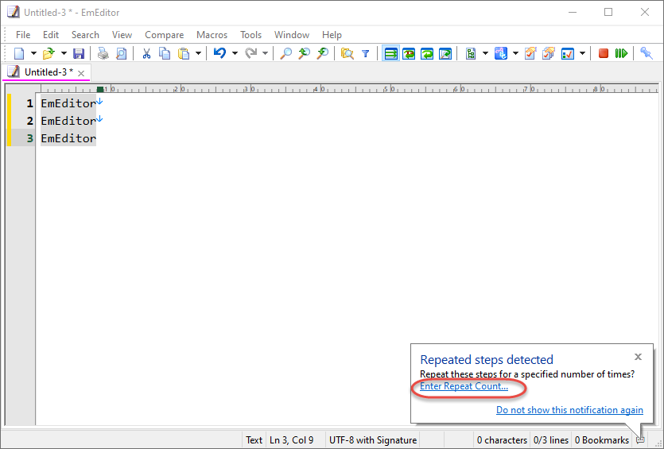Click the 0 characters status bar entry
Image resolution: width=664 pixels, height=449 pixels.
point(502,440)
